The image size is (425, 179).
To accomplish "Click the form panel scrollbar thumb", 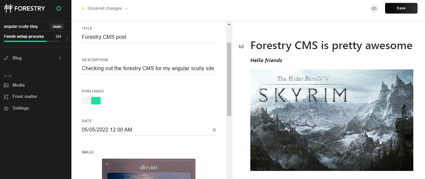I will [229, 79].
